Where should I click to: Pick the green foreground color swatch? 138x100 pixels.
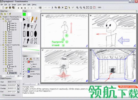pos(24,14)
